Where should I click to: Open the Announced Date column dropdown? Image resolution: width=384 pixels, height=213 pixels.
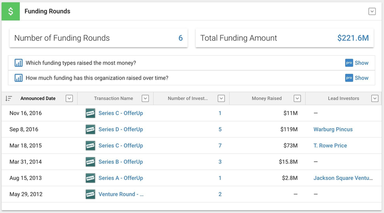69,98
